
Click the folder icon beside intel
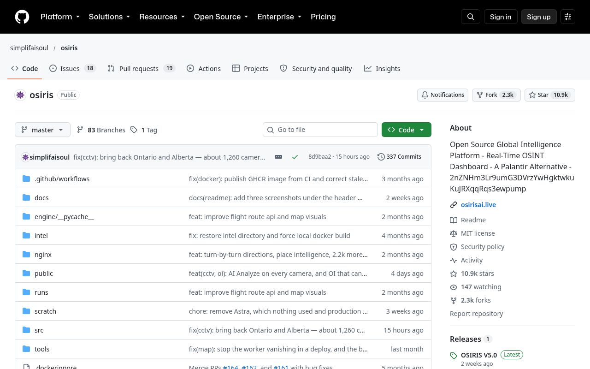[26, 235]
